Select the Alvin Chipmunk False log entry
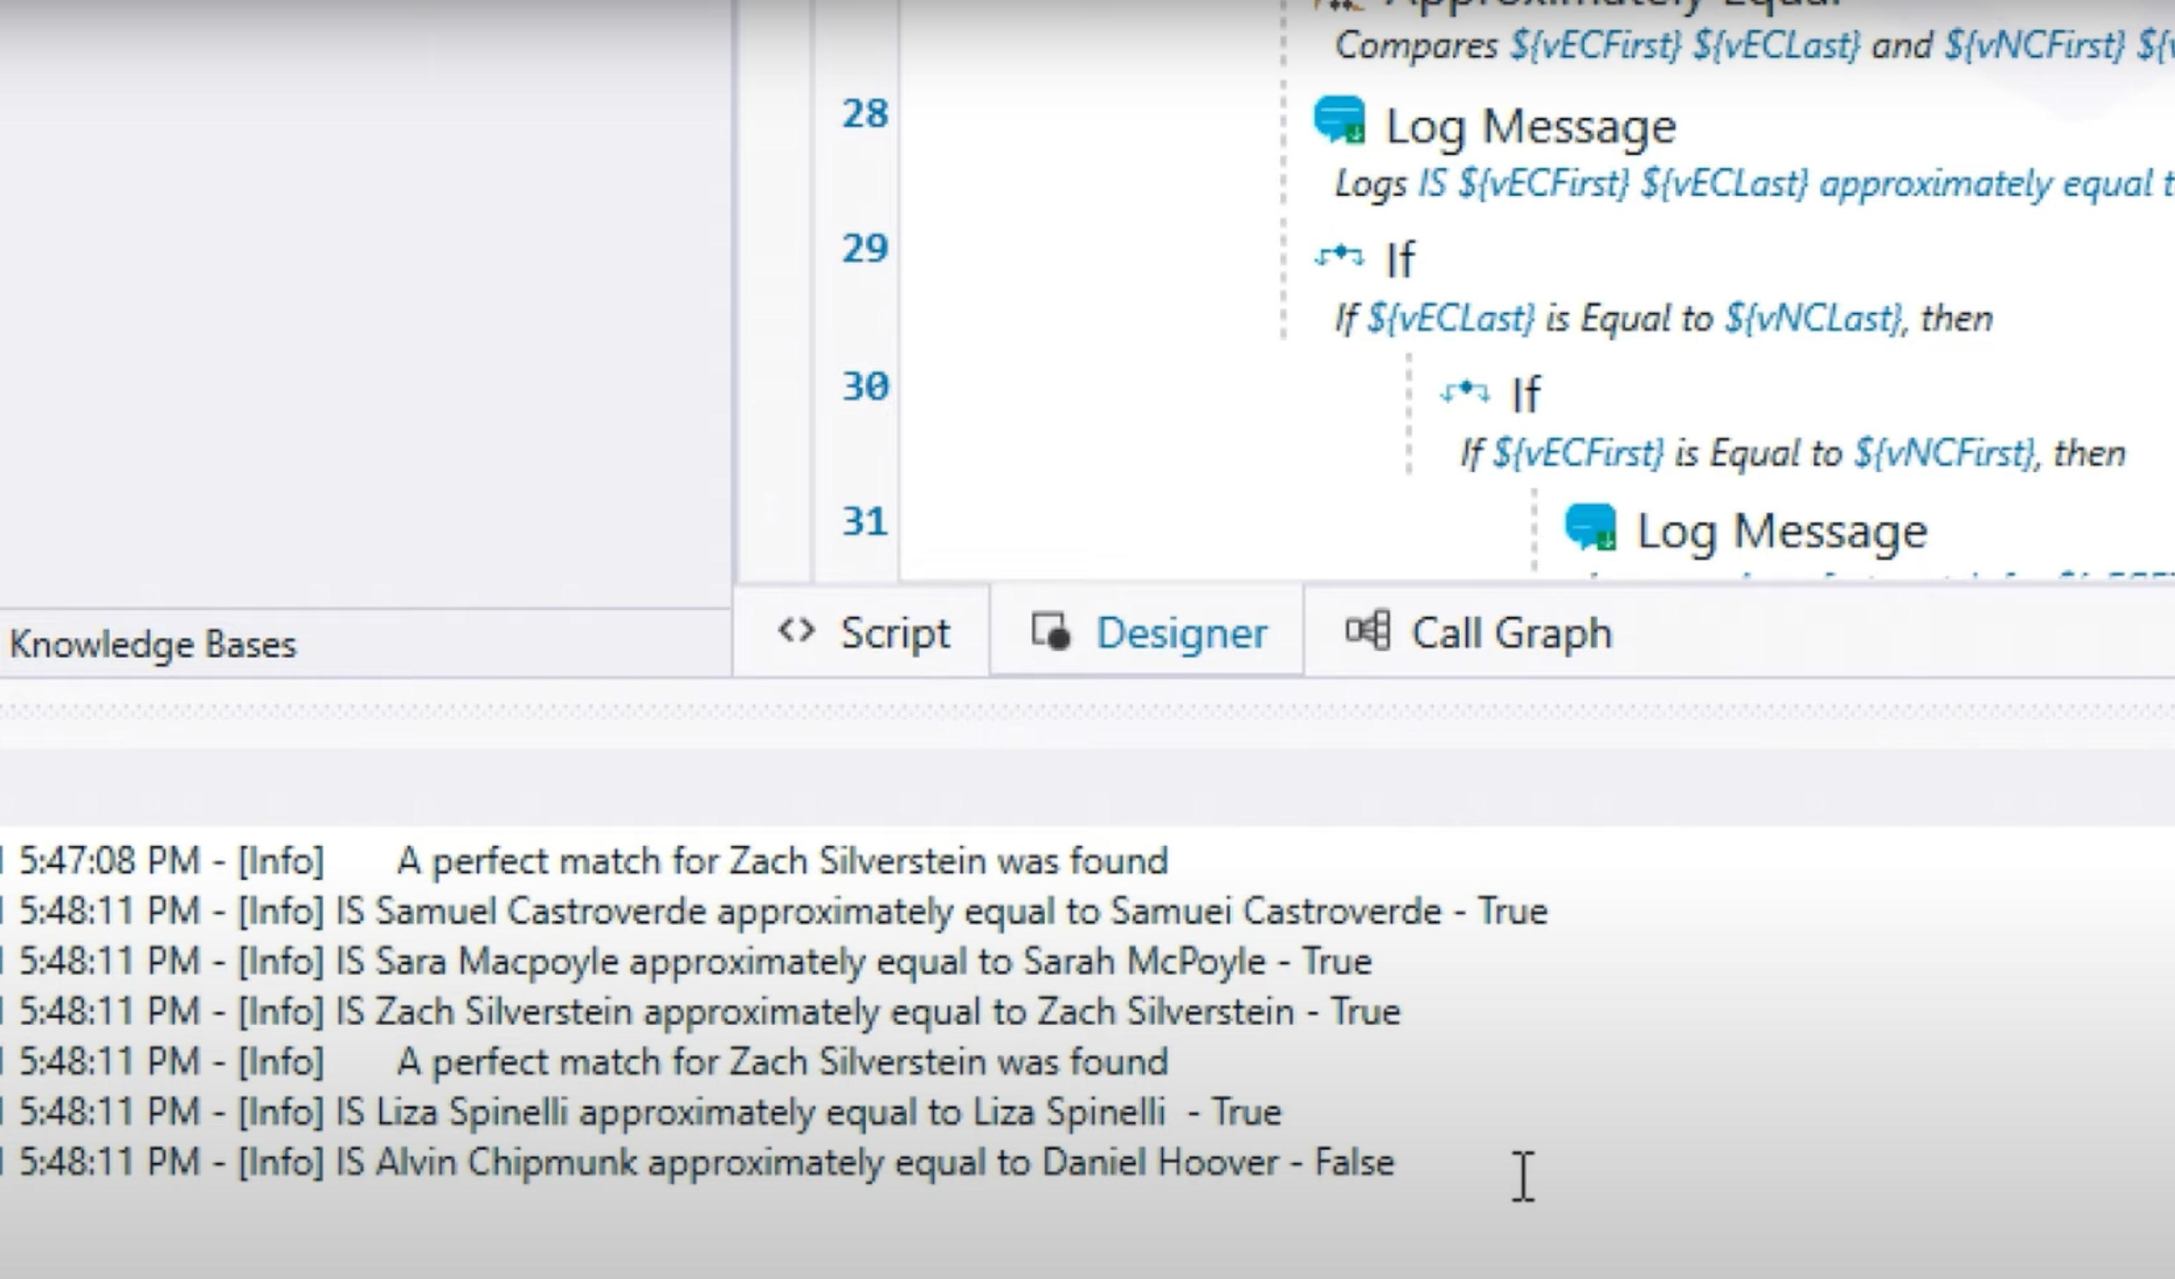Screen dimensions: 2175x1279 pos(706,1163)
